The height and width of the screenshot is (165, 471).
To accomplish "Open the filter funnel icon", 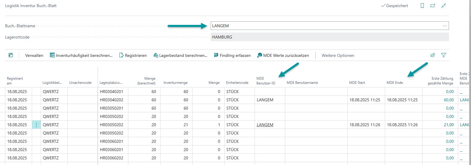I will [444, 55].
